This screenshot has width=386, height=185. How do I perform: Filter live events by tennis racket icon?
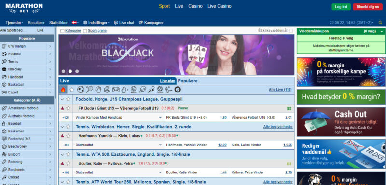coord(89,90)
